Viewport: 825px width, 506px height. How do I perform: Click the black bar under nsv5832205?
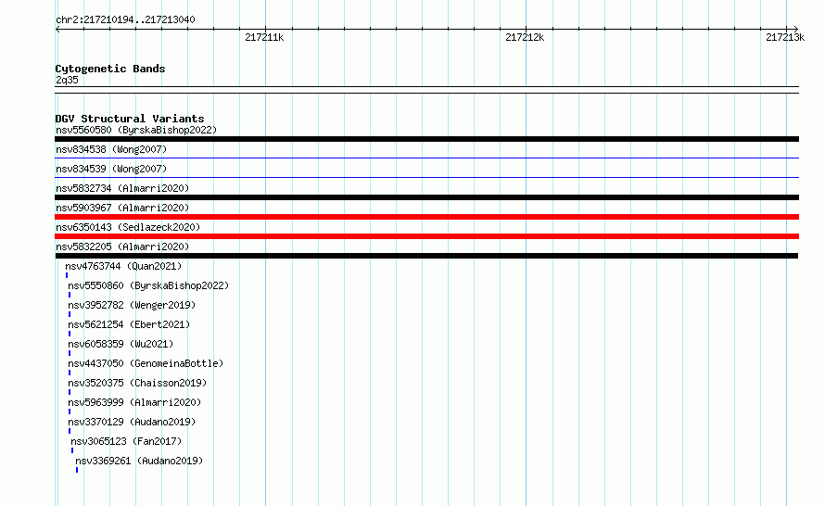tap(426, 256)
